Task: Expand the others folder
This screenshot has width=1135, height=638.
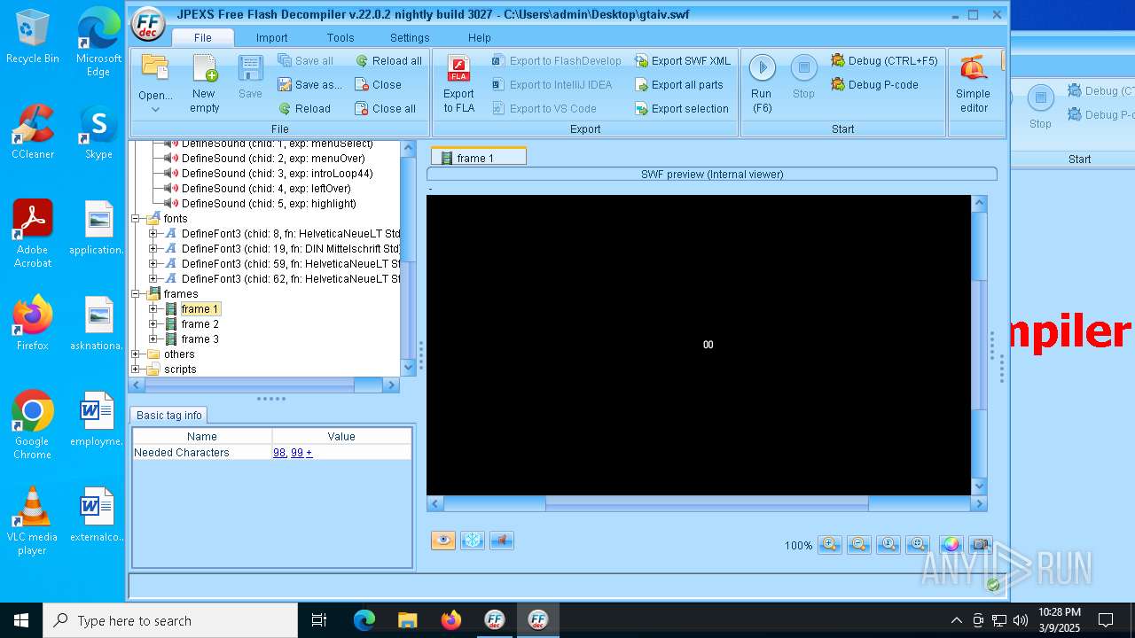Action: 137,354
